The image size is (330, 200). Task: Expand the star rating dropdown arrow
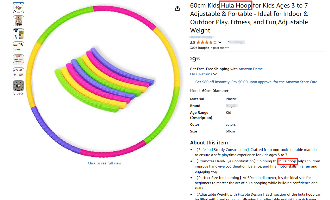click(220, 42)
